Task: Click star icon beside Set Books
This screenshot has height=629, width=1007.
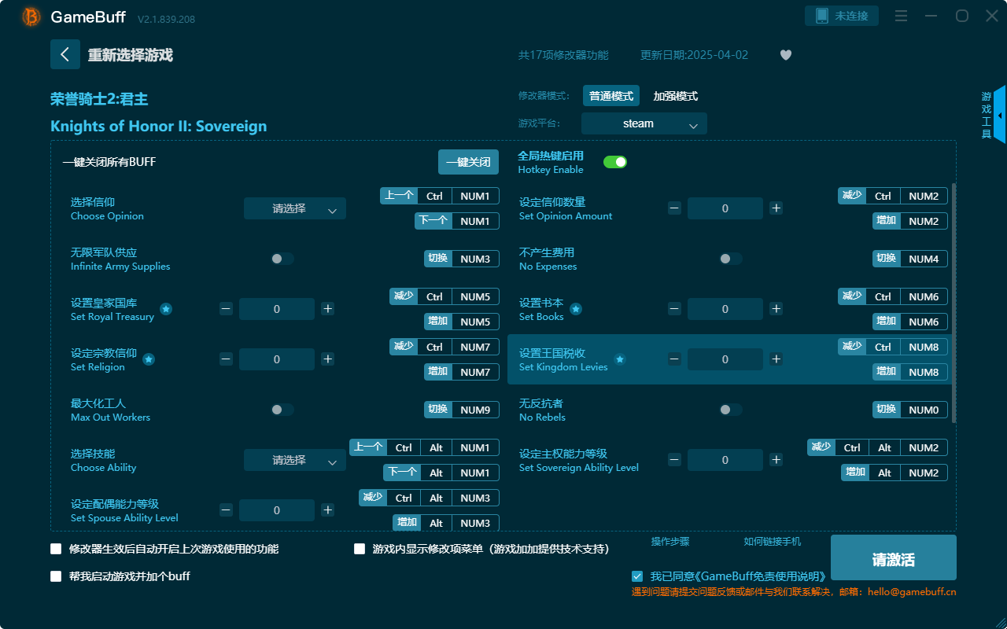Action: point(576,309)
